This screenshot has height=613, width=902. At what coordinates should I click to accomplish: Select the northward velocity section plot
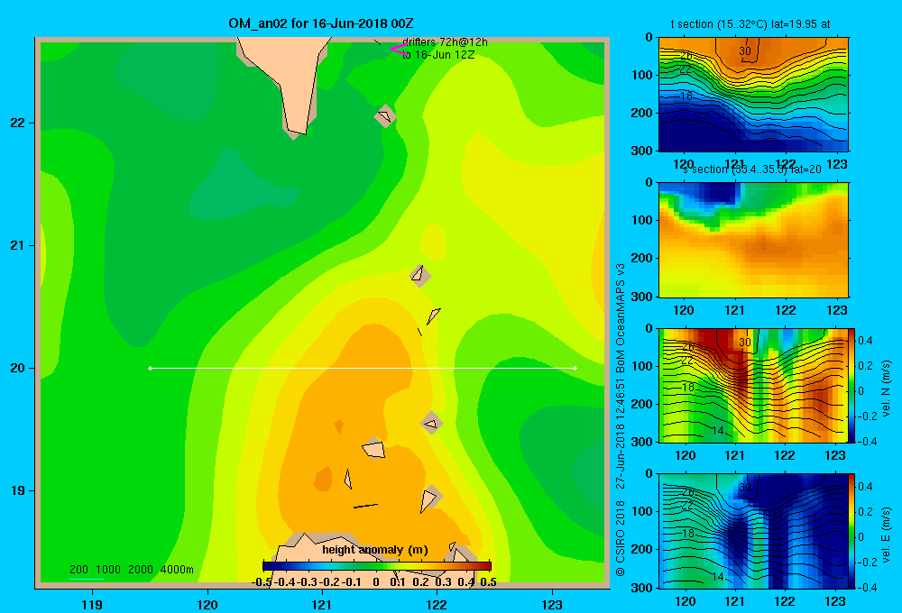point(753,385)
